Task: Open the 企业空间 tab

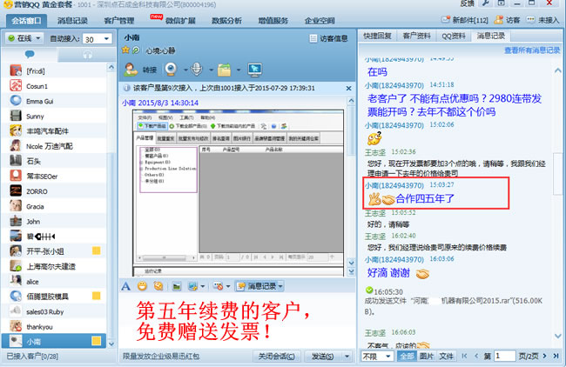Action: (320, 21)
